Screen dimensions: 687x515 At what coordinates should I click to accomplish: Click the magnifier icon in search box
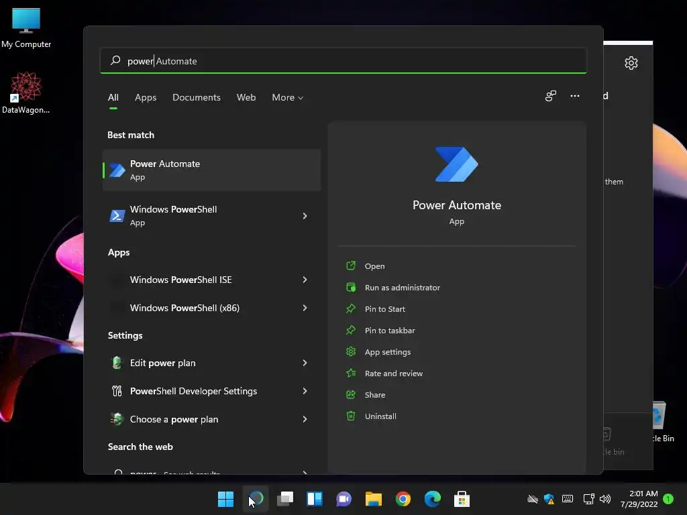coord(115,60)
